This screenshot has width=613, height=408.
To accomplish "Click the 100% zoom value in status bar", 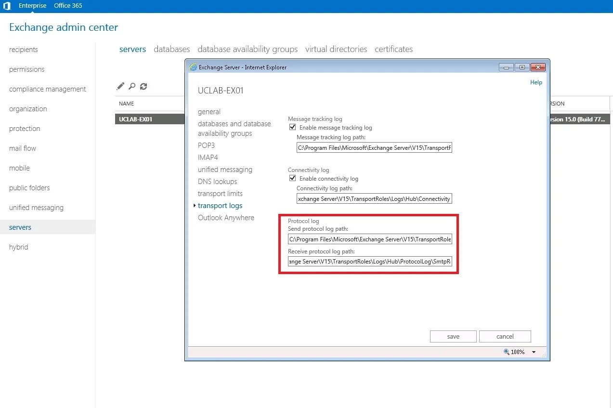I will point(518,352).
